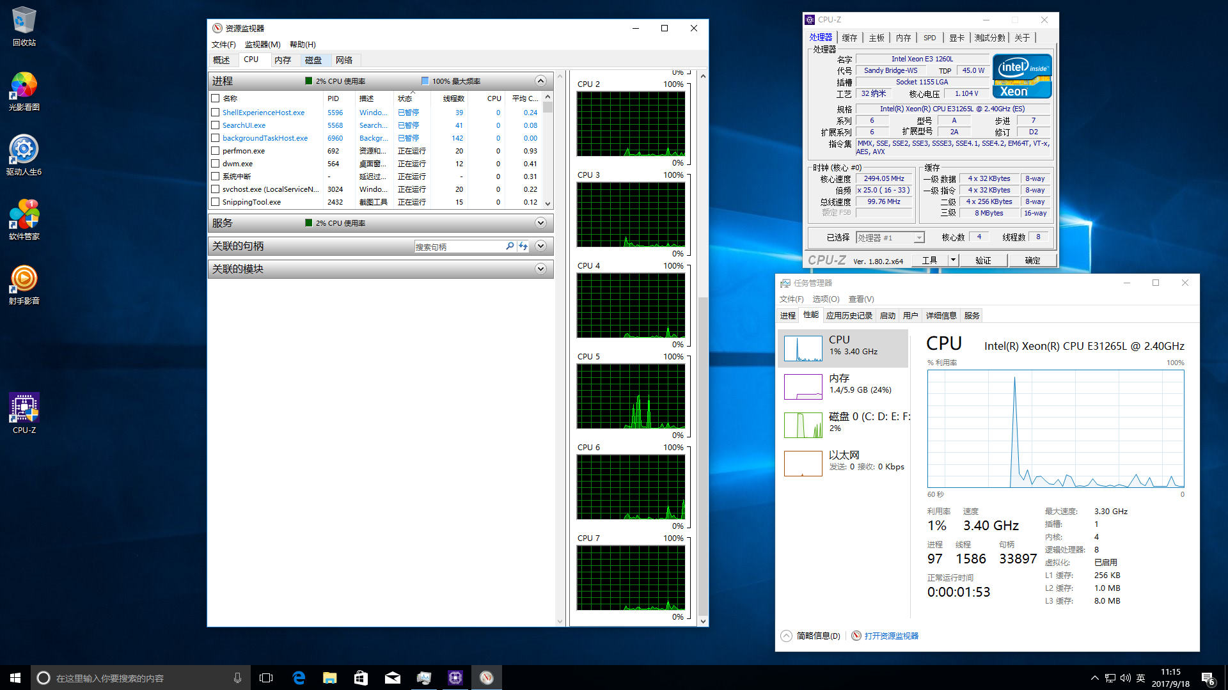Select the 内存 performance graph thumbnail

(x=803, y=387)
